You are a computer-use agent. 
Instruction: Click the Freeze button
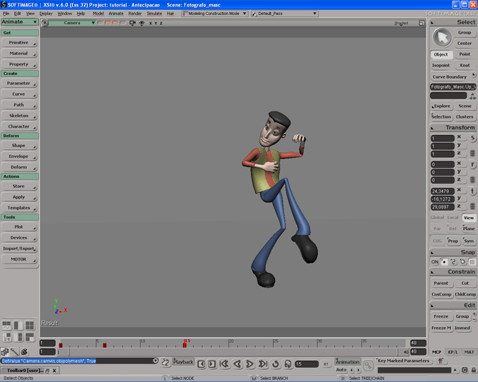pyautogui.click(x=441, y=316)
